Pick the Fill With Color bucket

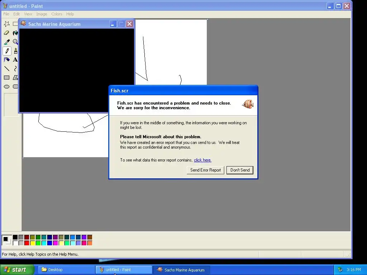point(15,33)
